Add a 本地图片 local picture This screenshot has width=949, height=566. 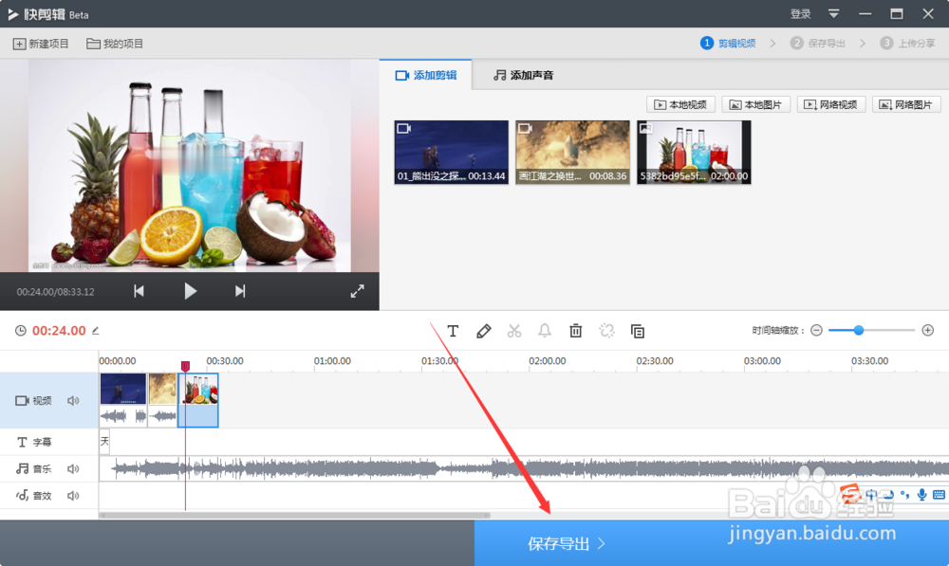coord(756,104)
